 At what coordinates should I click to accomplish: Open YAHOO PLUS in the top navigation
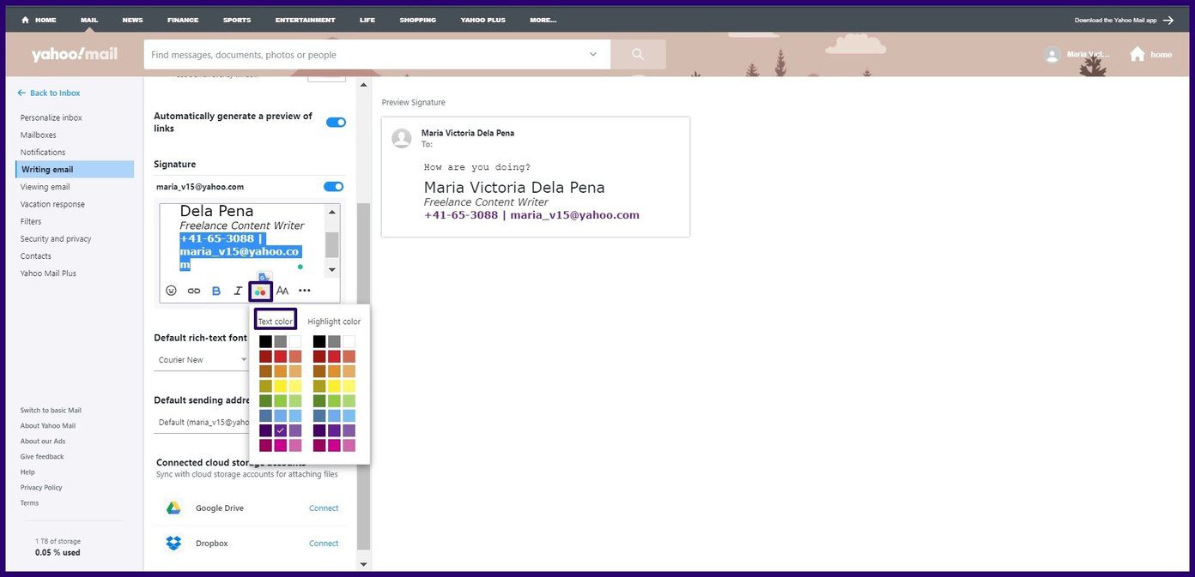[482, 20]
